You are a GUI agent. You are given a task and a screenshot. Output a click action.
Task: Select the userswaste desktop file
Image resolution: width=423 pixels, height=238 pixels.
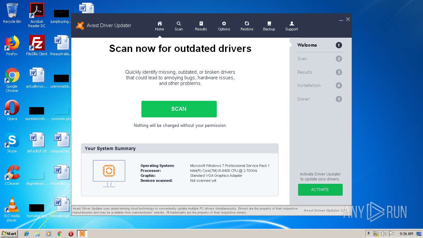pos(61,81)
